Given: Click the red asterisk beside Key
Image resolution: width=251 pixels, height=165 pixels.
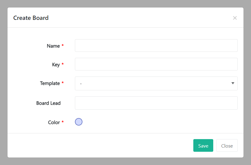Looking at the screenshot, I should [x=63, y=64].
